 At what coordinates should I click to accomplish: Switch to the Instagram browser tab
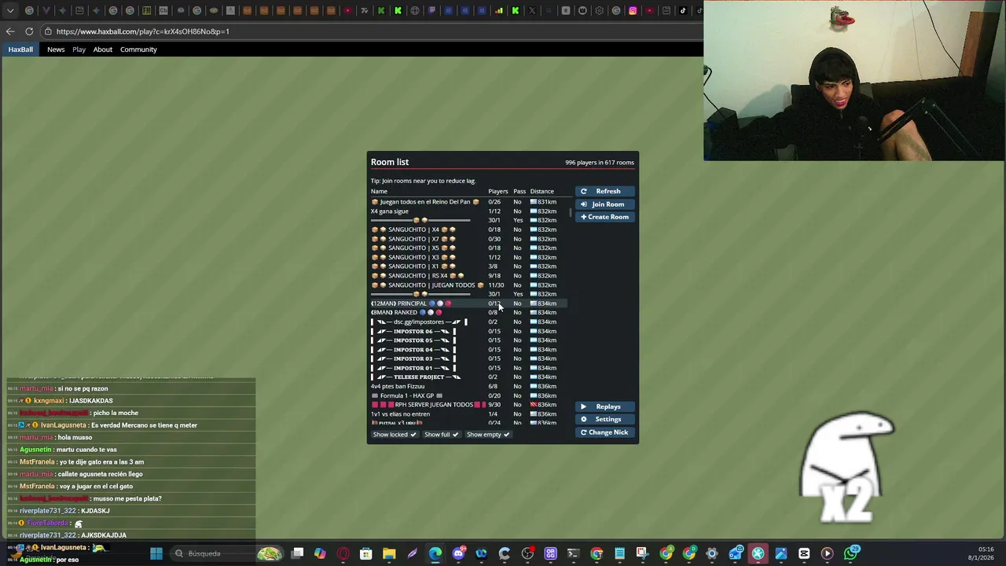click(633, 10)
